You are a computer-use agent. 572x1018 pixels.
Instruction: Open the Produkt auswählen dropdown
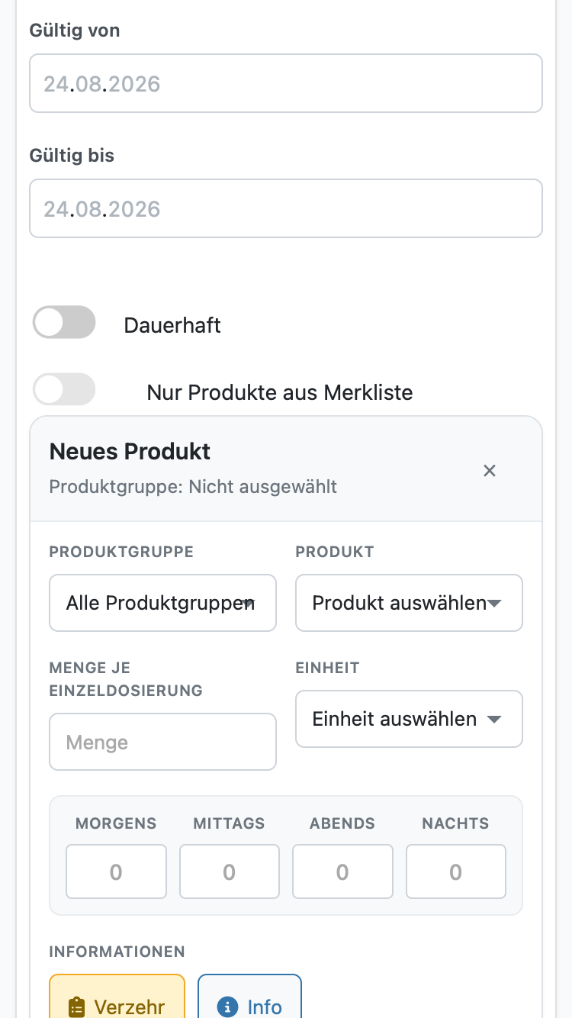coord(409,603)
